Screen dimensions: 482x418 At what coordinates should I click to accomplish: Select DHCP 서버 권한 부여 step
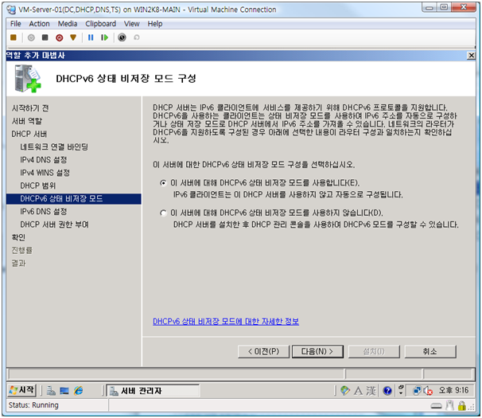pyautogui.click(x=54, y=225)
